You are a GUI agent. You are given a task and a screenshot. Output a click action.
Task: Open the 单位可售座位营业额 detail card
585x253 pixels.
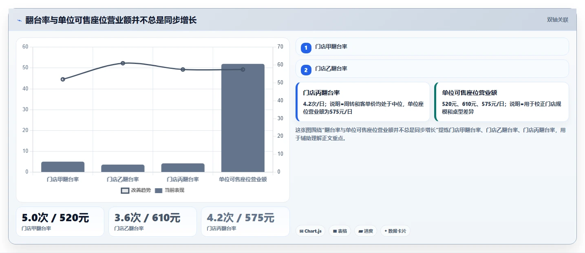(x=501, y=102)
